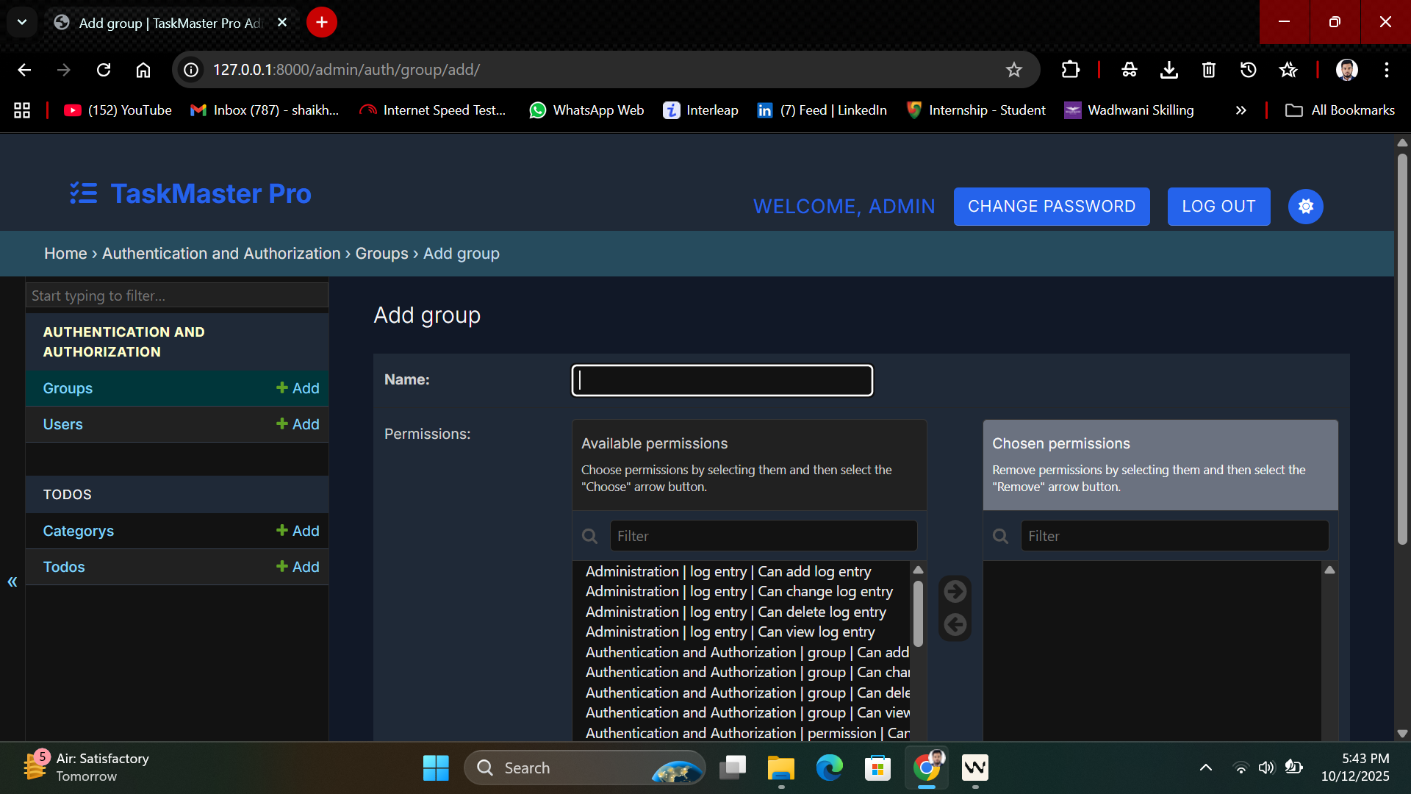Bookmark this page with the star icon
The width and height of the screenshot is (1411, 794).
pos(1014,70)
